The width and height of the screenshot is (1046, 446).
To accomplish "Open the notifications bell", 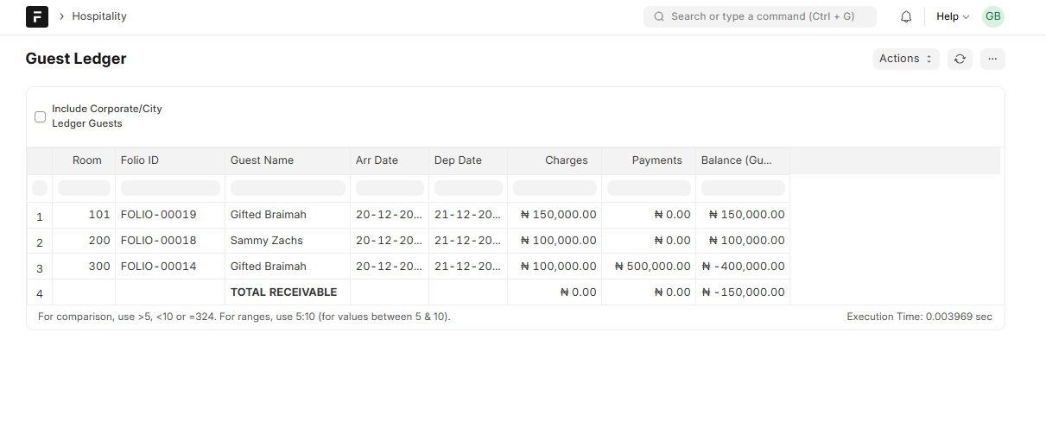I will 906,16.
